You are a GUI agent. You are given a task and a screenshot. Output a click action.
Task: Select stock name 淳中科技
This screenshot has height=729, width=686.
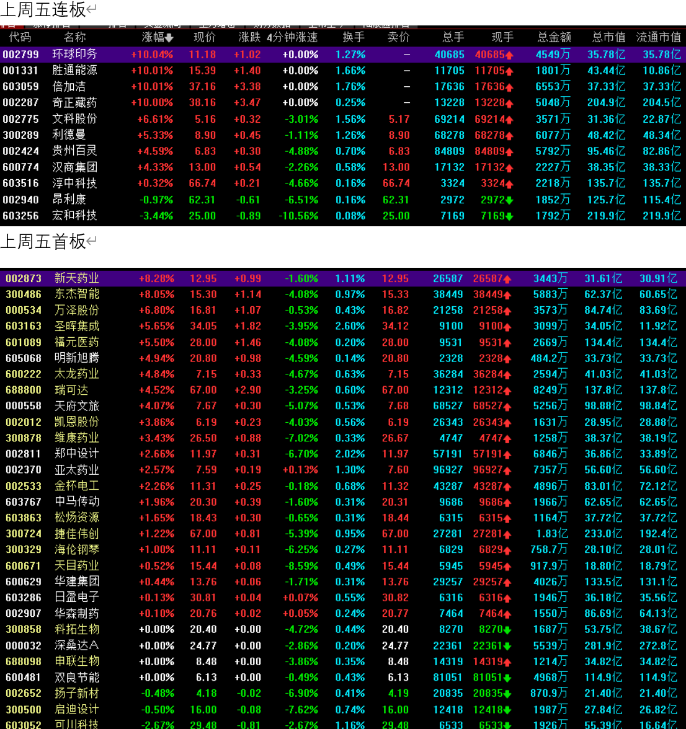[75, 183]
